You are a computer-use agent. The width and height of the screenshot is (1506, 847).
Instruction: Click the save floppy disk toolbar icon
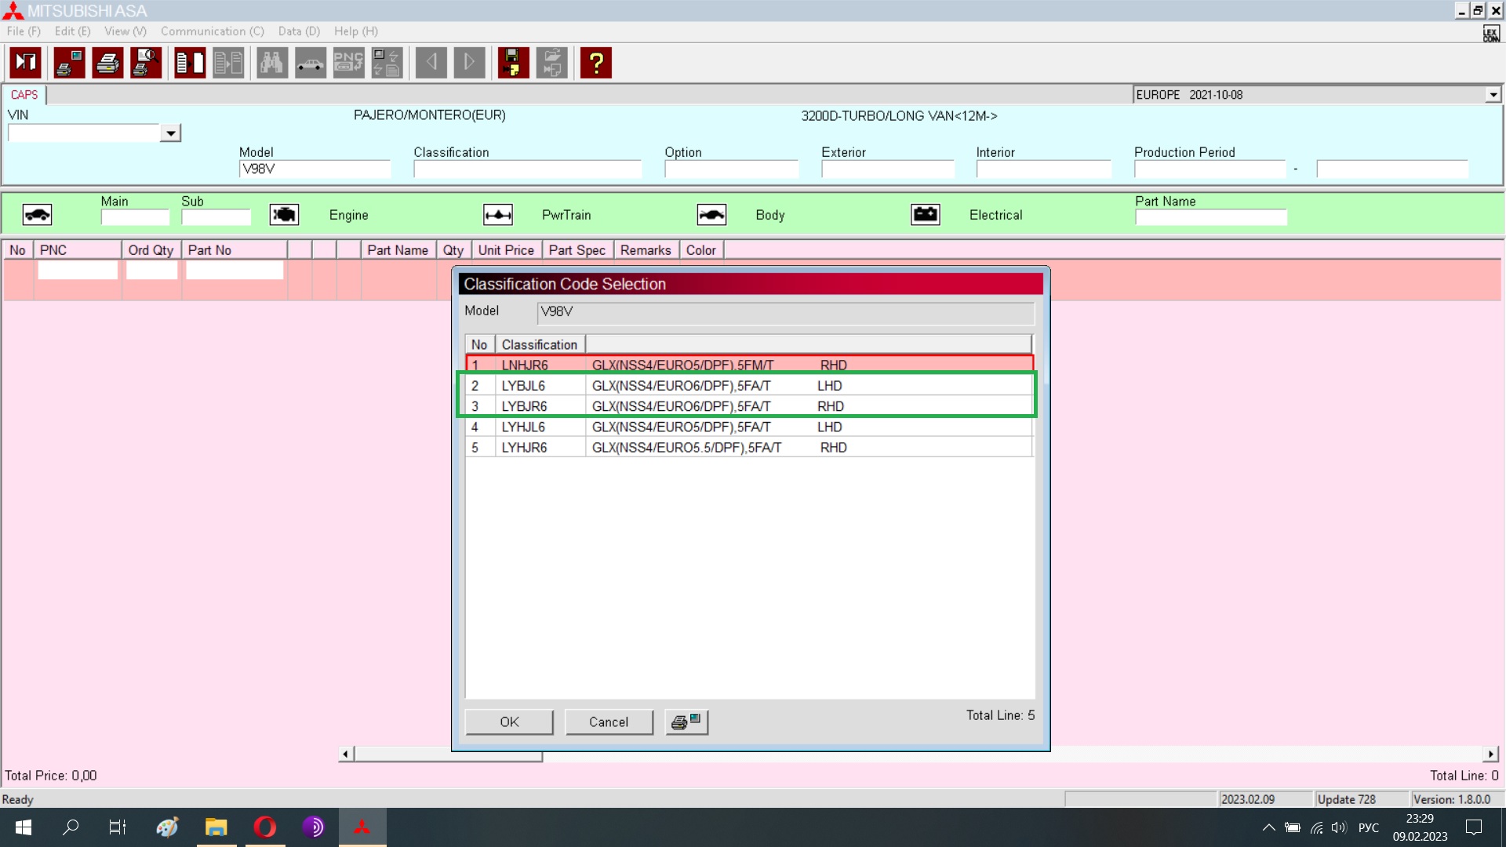pyautogui.click(x=513, y=63)
